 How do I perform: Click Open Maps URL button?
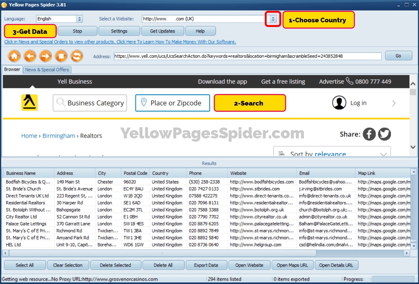[292, 265]
